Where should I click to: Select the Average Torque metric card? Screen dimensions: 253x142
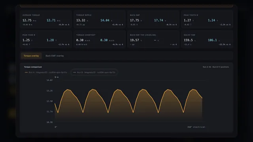click(x=46, y=19)
